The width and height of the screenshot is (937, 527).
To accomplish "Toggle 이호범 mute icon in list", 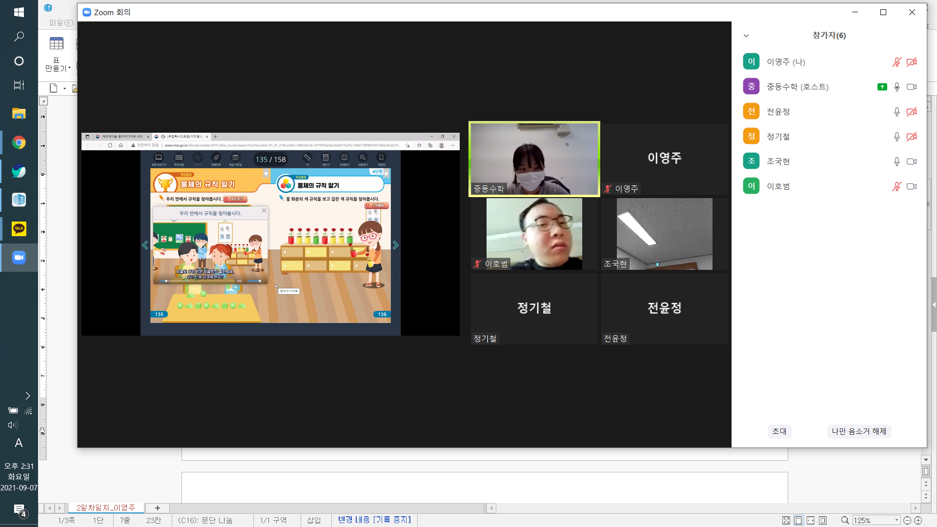I will pyautogui.click(x=896, y=186).
